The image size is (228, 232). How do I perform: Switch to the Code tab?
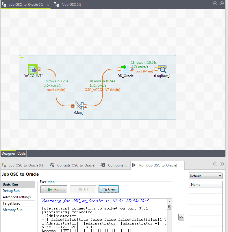pyautogui.click(x=21, y=154)
